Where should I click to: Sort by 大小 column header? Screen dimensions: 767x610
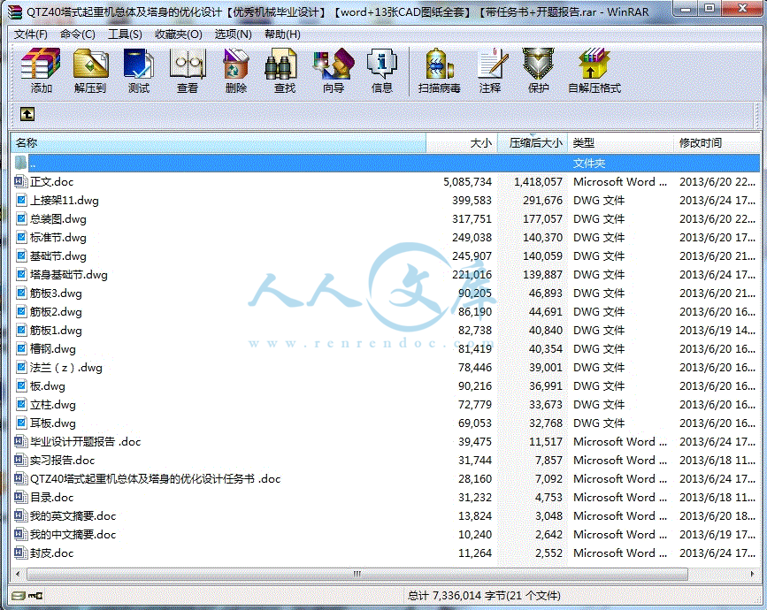click(462, 142)
